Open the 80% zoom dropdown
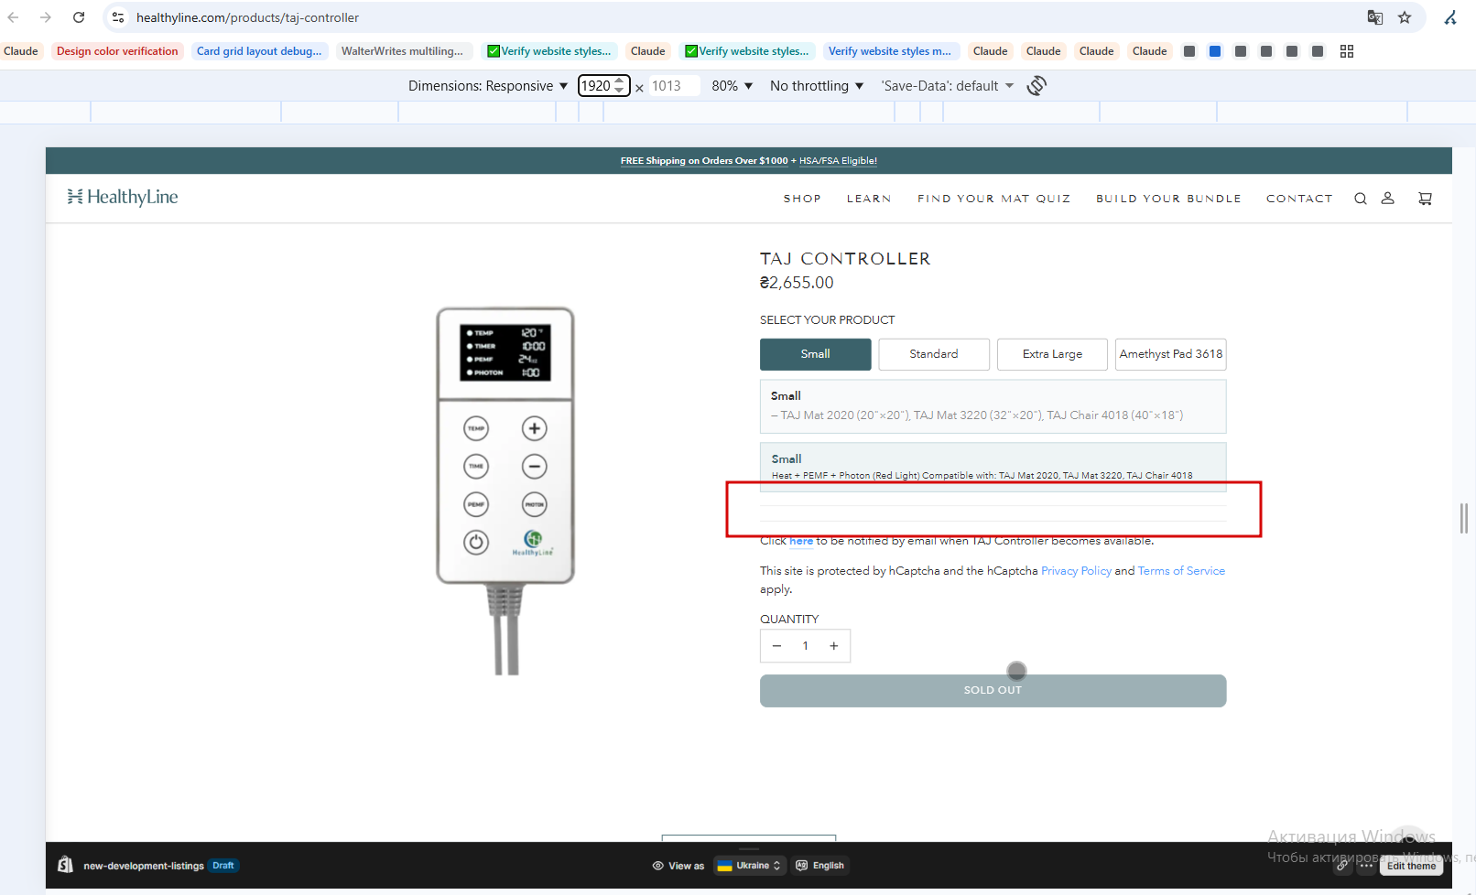Screen dimensions: 1476x895 (x=733, y=86)
